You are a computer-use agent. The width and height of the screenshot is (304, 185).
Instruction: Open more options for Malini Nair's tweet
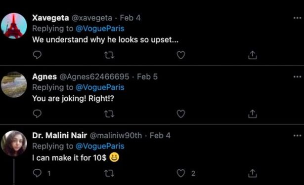click(x=297, y=136)
